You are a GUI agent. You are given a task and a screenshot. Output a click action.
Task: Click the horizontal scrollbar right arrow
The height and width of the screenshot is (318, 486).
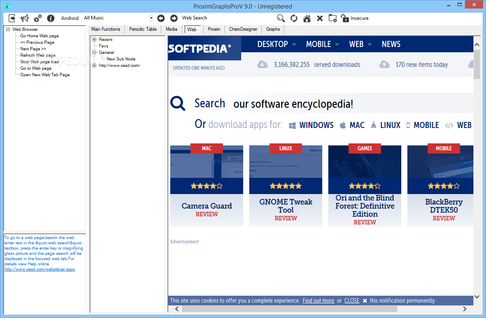(x=464, y=309)
